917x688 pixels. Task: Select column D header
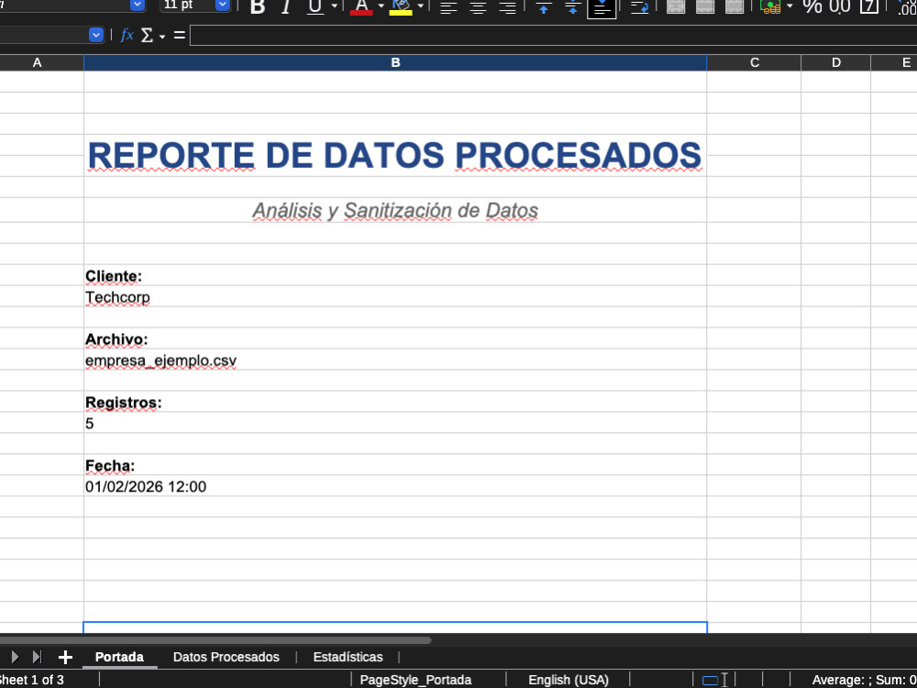[835, 62]
